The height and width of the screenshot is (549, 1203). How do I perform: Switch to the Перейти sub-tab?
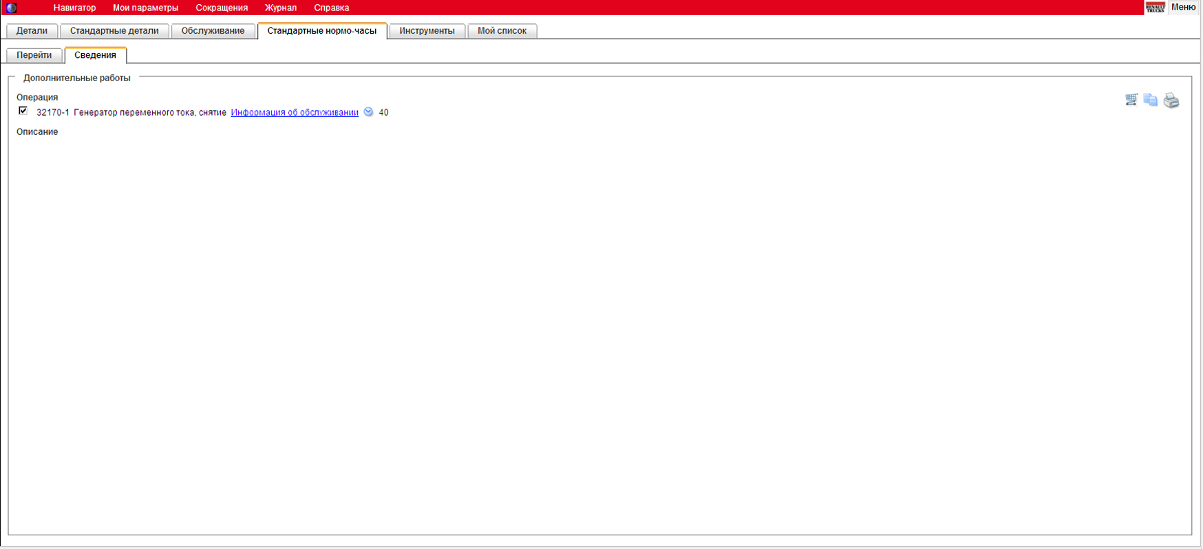pyautogui.click(x=34, y=55)
